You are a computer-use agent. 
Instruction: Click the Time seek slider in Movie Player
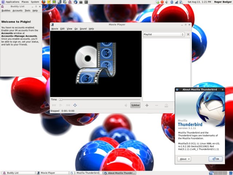click(99, 99)
